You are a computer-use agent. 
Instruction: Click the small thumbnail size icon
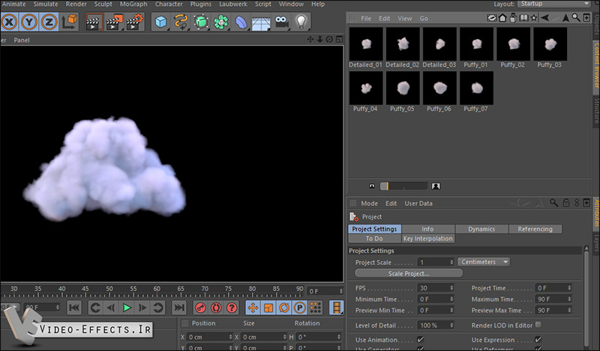371,186
